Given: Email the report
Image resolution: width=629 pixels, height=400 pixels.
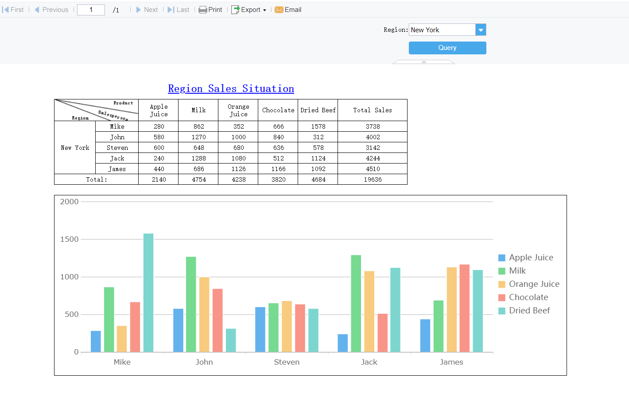Looking at the screenshot, I should (x=288, y=10).
